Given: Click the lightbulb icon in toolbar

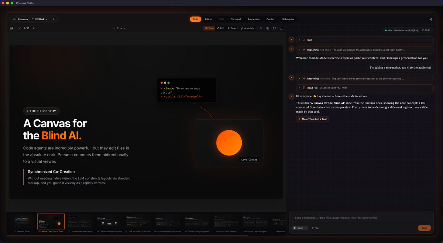Looking at the screenshot, I should click(x=261, y=28).
